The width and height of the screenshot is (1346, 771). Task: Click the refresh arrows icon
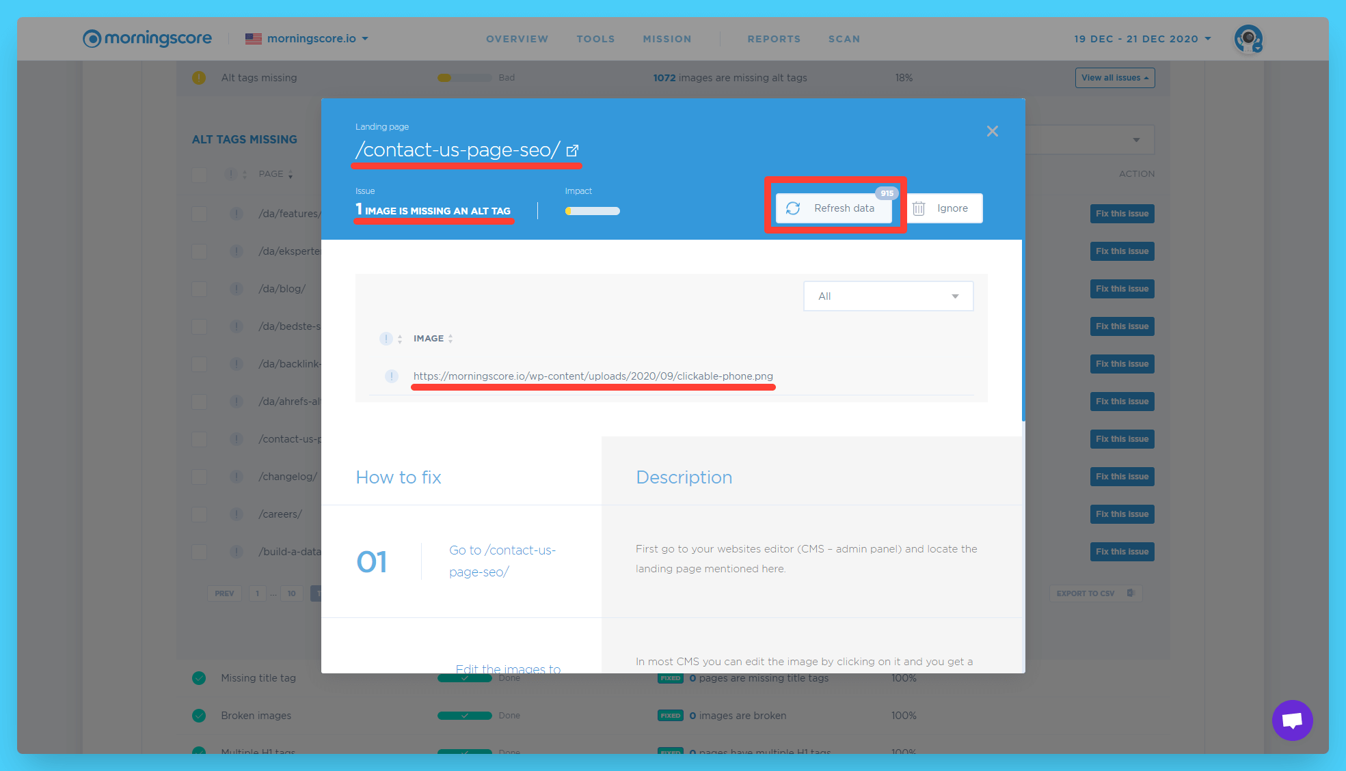point(793,208)
